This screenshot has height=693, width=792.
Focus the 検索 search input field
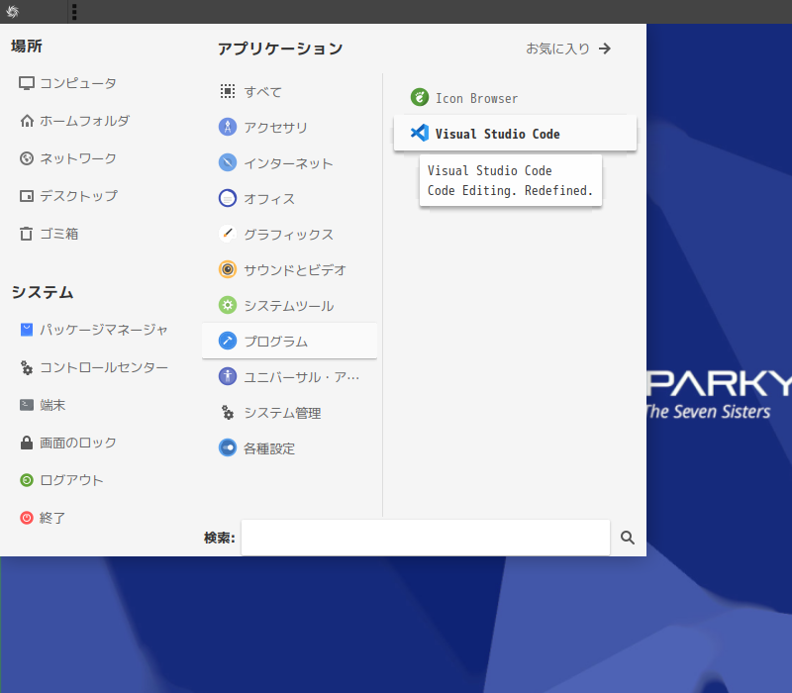tap(426, 538)
